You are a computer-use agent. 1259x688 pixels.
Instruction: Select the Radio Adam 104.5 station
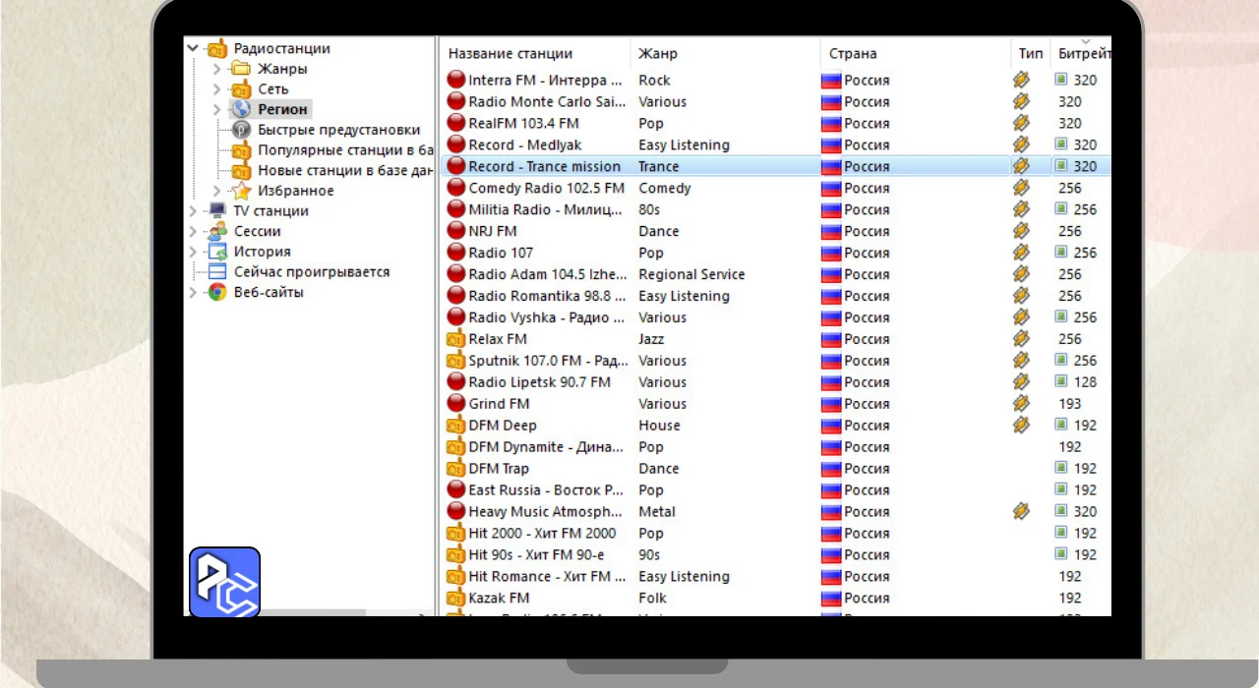[776, 274]
